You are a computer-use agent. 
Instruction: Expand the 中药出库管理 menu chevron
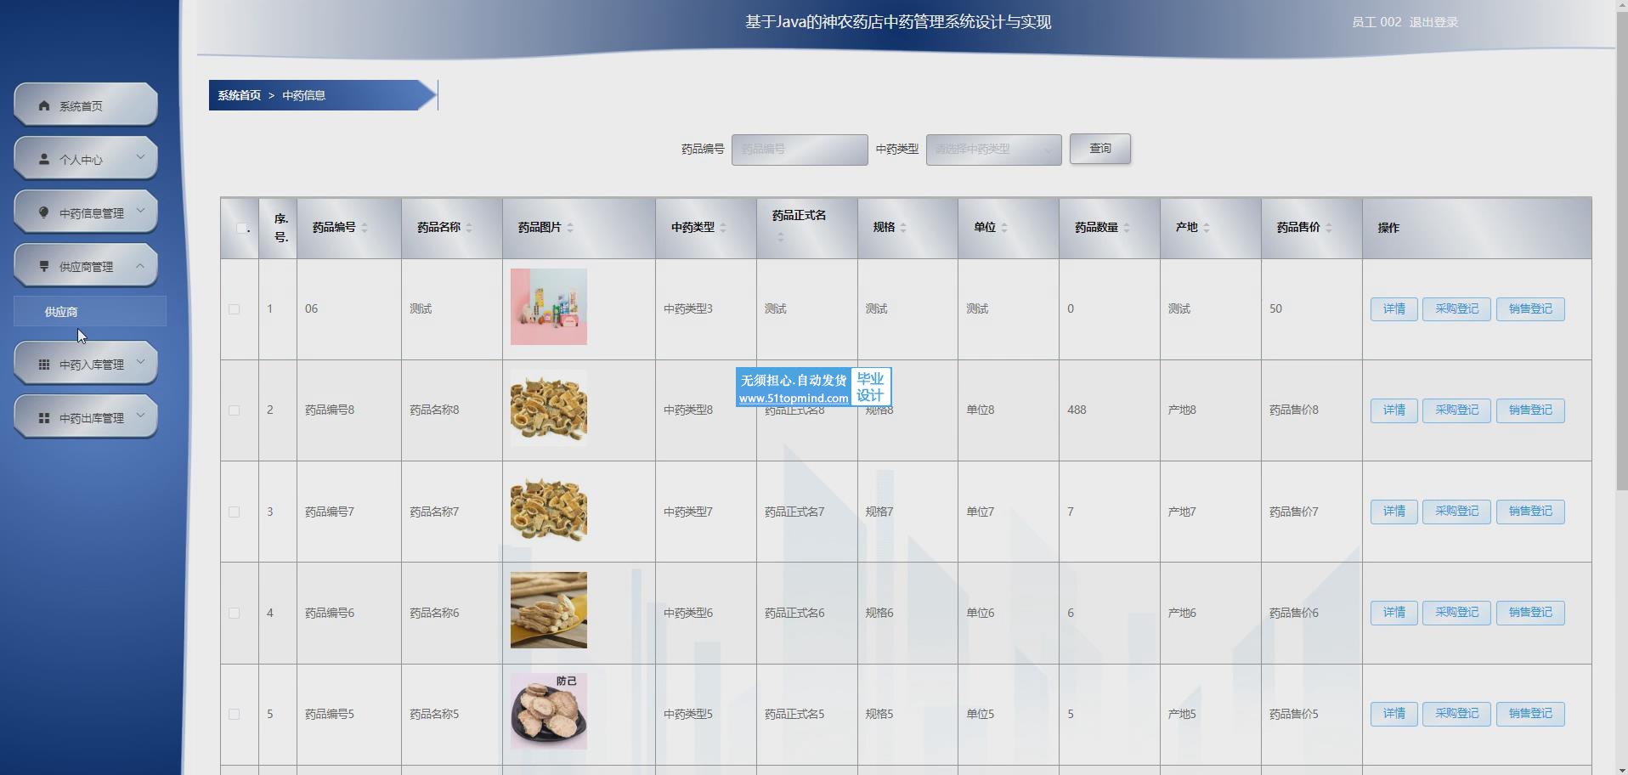[141, 416]
